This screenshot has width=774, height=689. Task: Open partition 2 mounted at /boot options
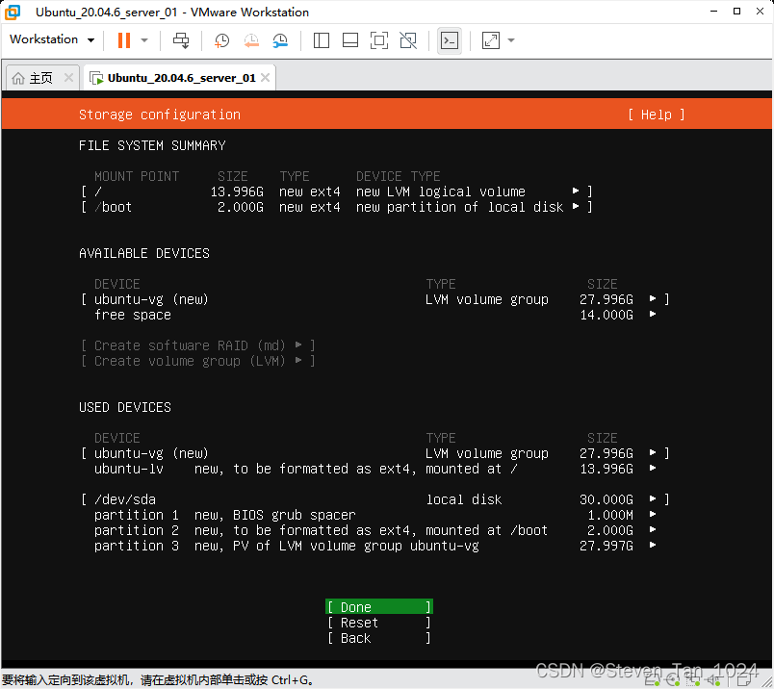click(x=375, y=530)
